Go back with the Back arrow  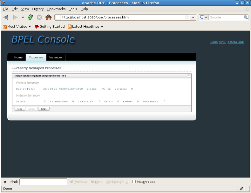point(6,17)
